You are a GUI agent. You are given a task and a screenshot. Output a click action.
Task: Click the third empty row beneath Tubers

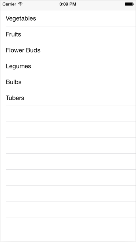point(68,145)
